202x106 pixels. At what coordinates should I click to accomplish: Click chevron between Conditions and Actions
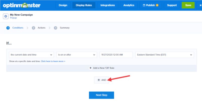click(x=27, y=28)
